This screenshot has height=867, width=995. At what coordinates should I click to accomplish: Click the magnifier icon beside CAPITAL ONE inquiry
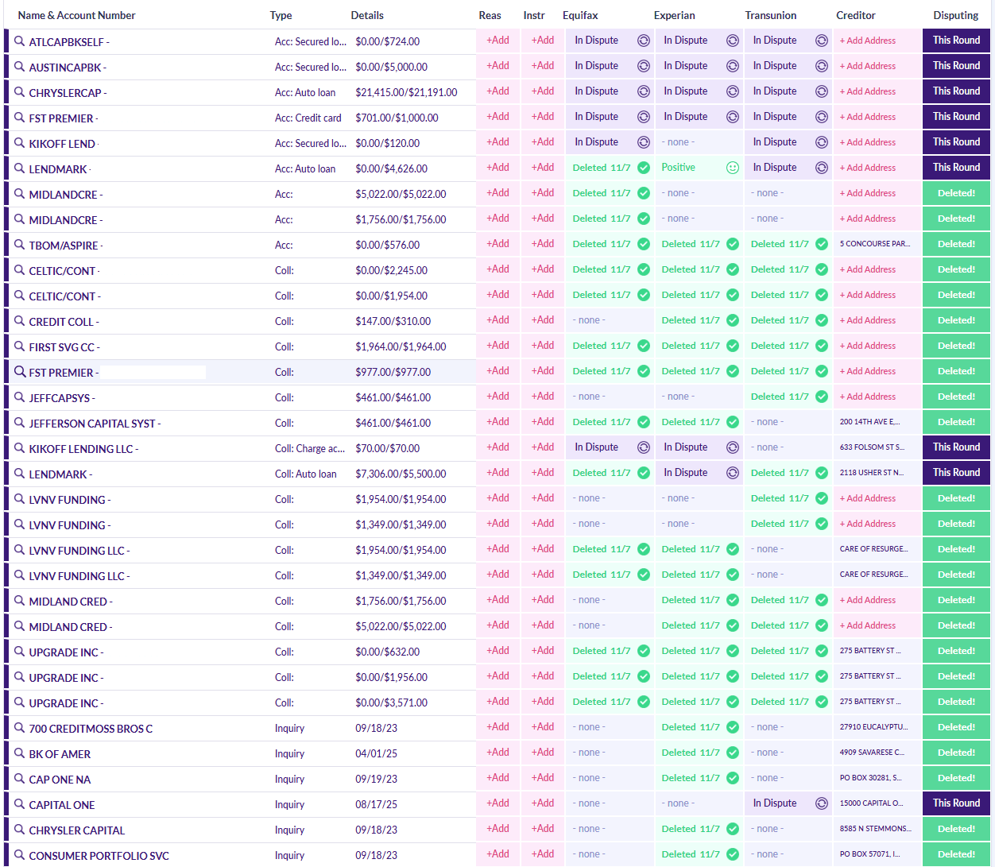tap(19, 804)
